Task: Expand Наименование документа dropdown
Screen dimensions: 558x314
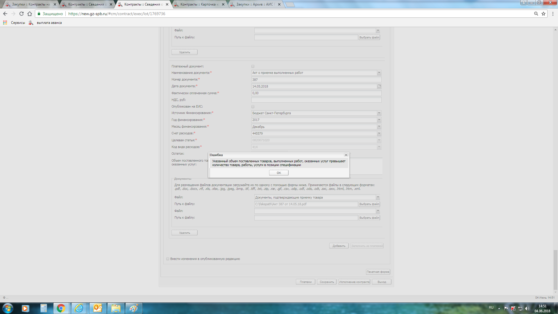Action: [379, 73]
